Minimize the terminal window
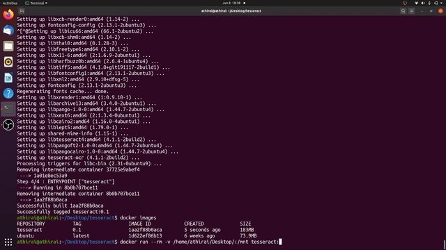 coord(422,11)
